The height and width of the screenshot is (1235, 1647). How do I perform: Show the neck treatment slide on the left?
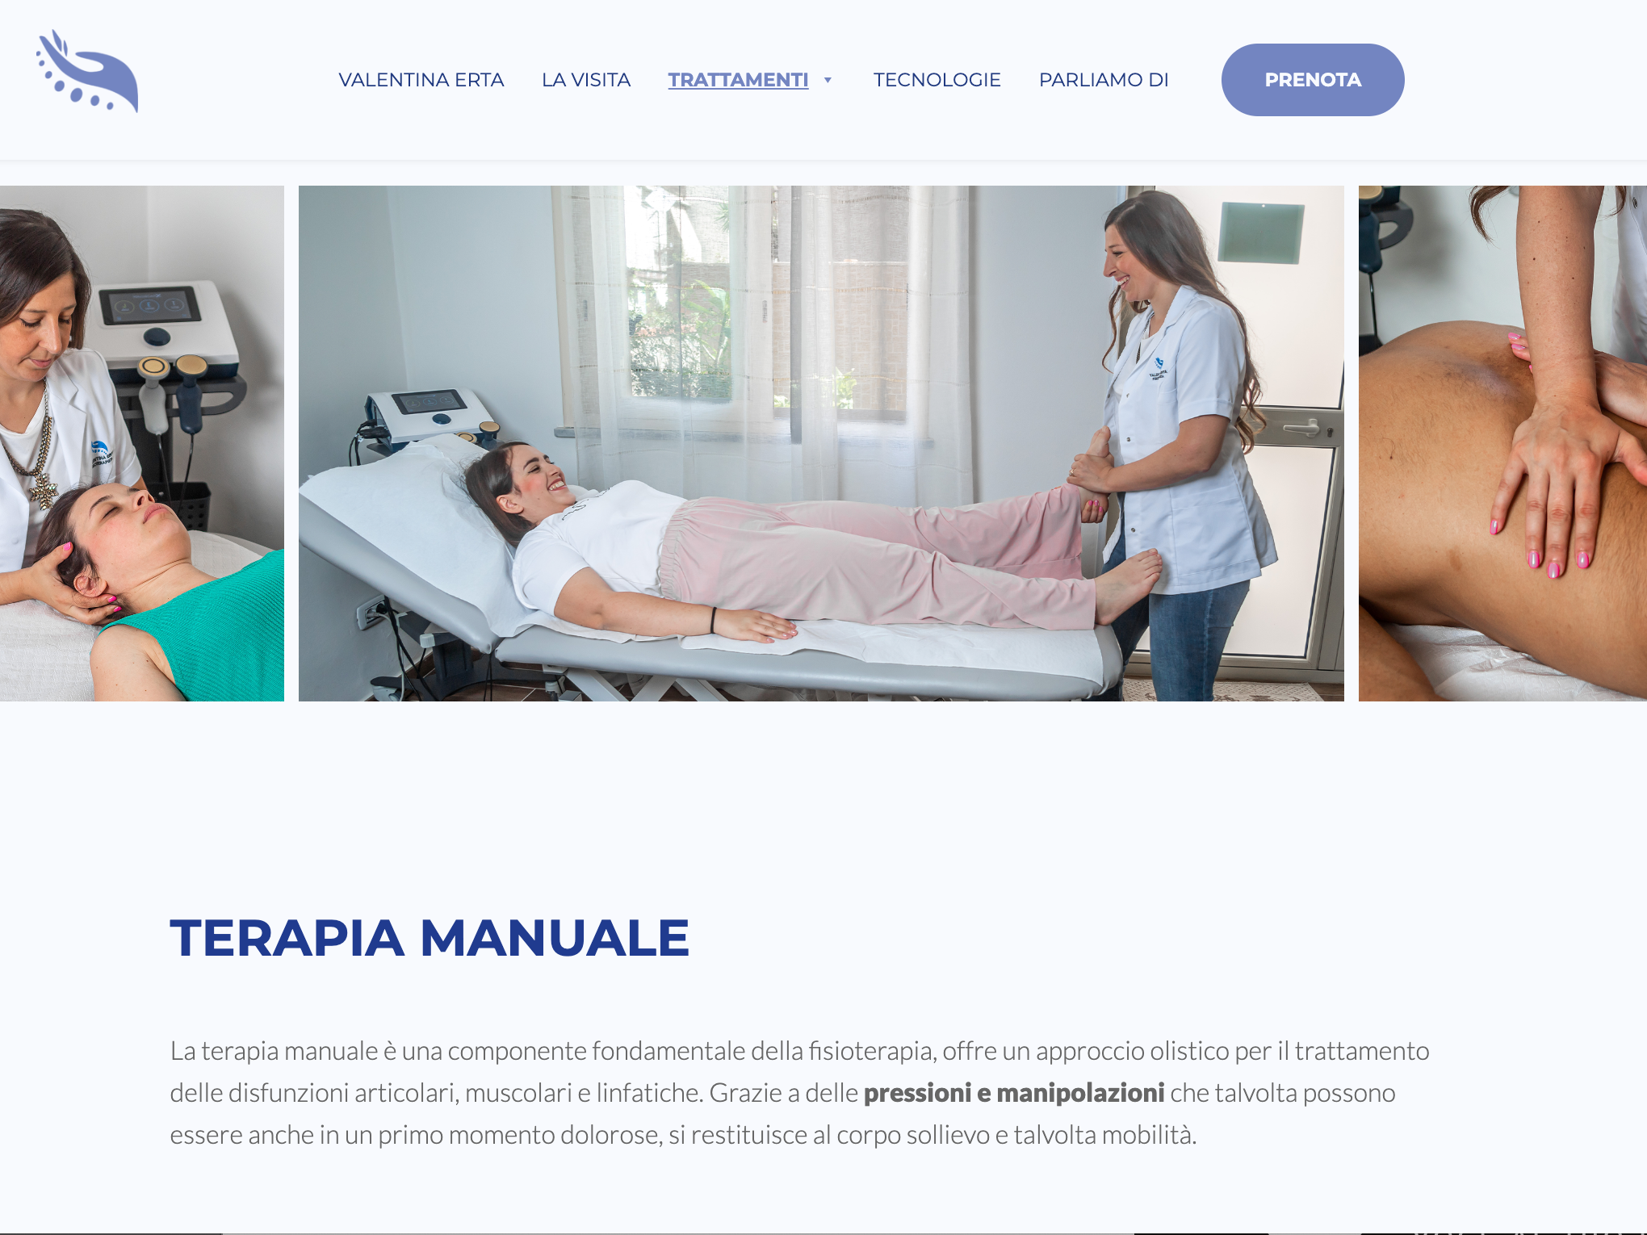142,443
